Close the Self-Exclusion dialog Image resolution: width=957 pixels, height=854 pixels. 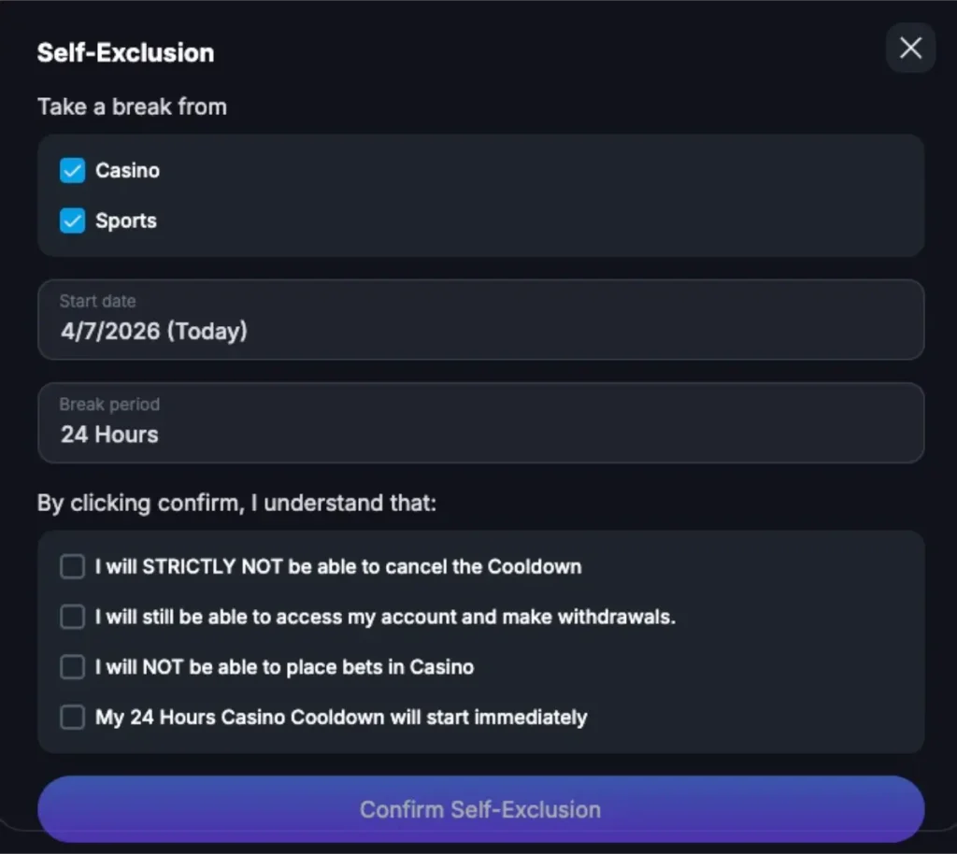910,48
